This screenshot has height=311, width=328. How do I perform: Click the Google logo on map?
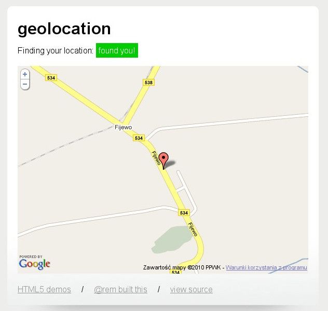(x=35, y=263)
